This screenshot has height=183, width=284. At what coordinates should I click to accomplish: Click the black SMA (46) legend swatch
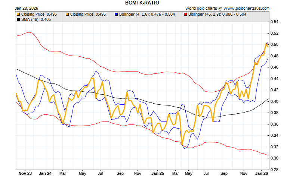point(18,19)
